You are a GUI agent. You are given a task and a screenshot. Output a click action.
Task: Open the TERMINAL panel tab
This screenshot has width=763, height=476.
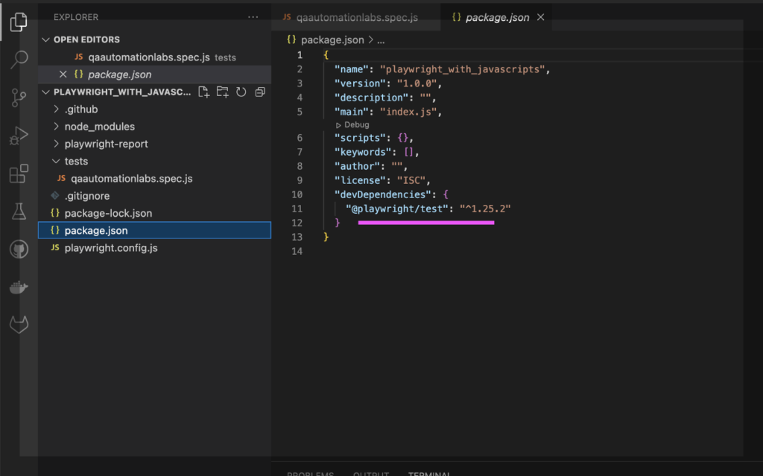click(x=430, y=472)
